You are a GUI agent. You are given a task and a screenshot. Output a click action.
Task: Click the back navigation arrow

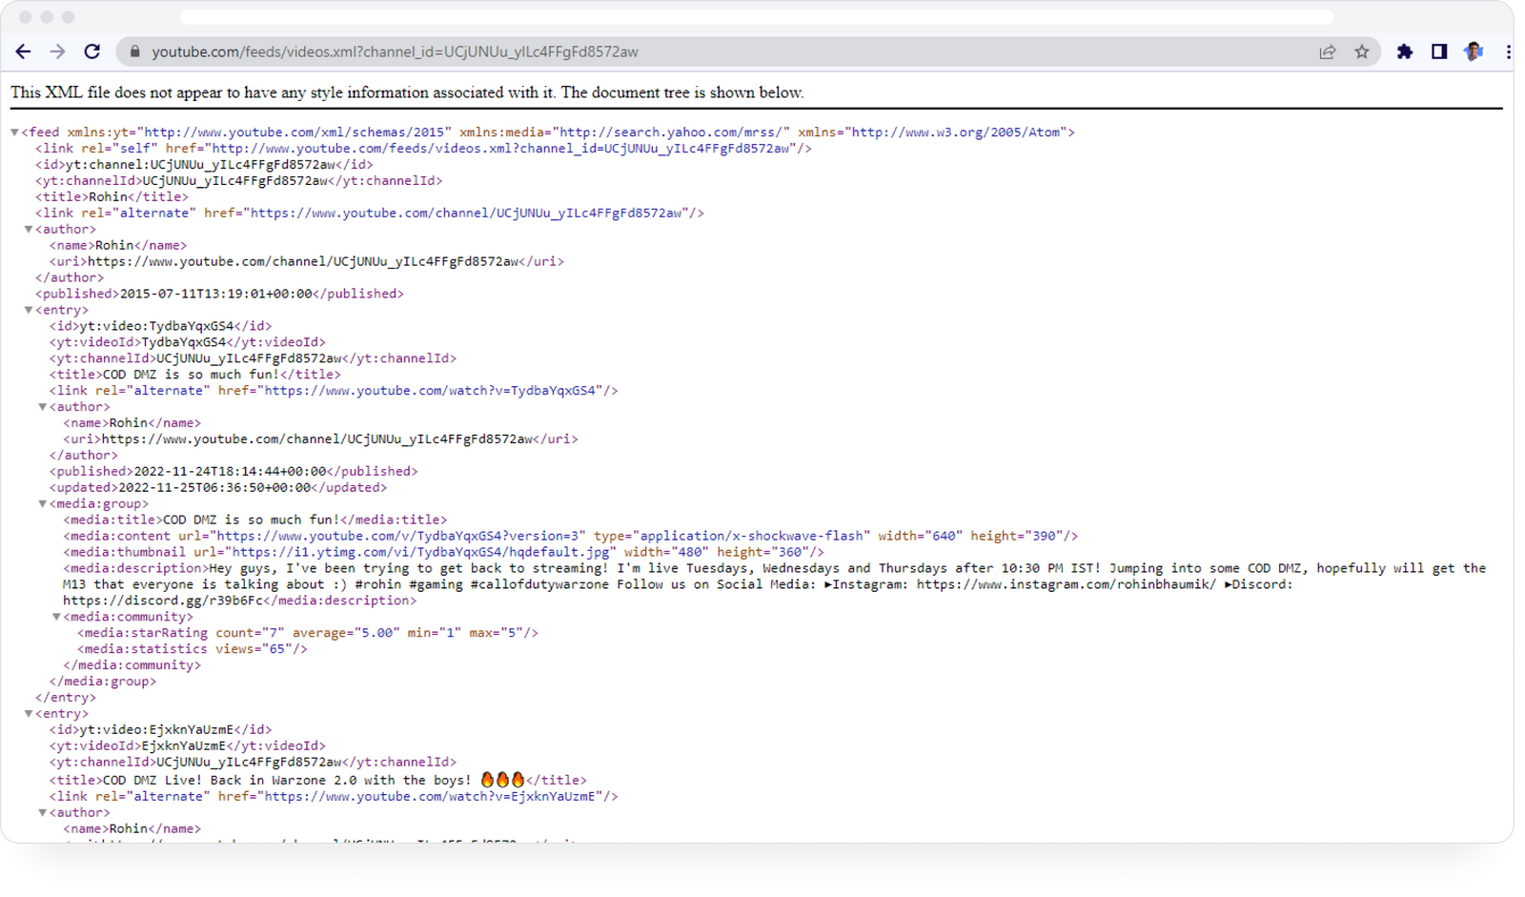click(23, 51)
